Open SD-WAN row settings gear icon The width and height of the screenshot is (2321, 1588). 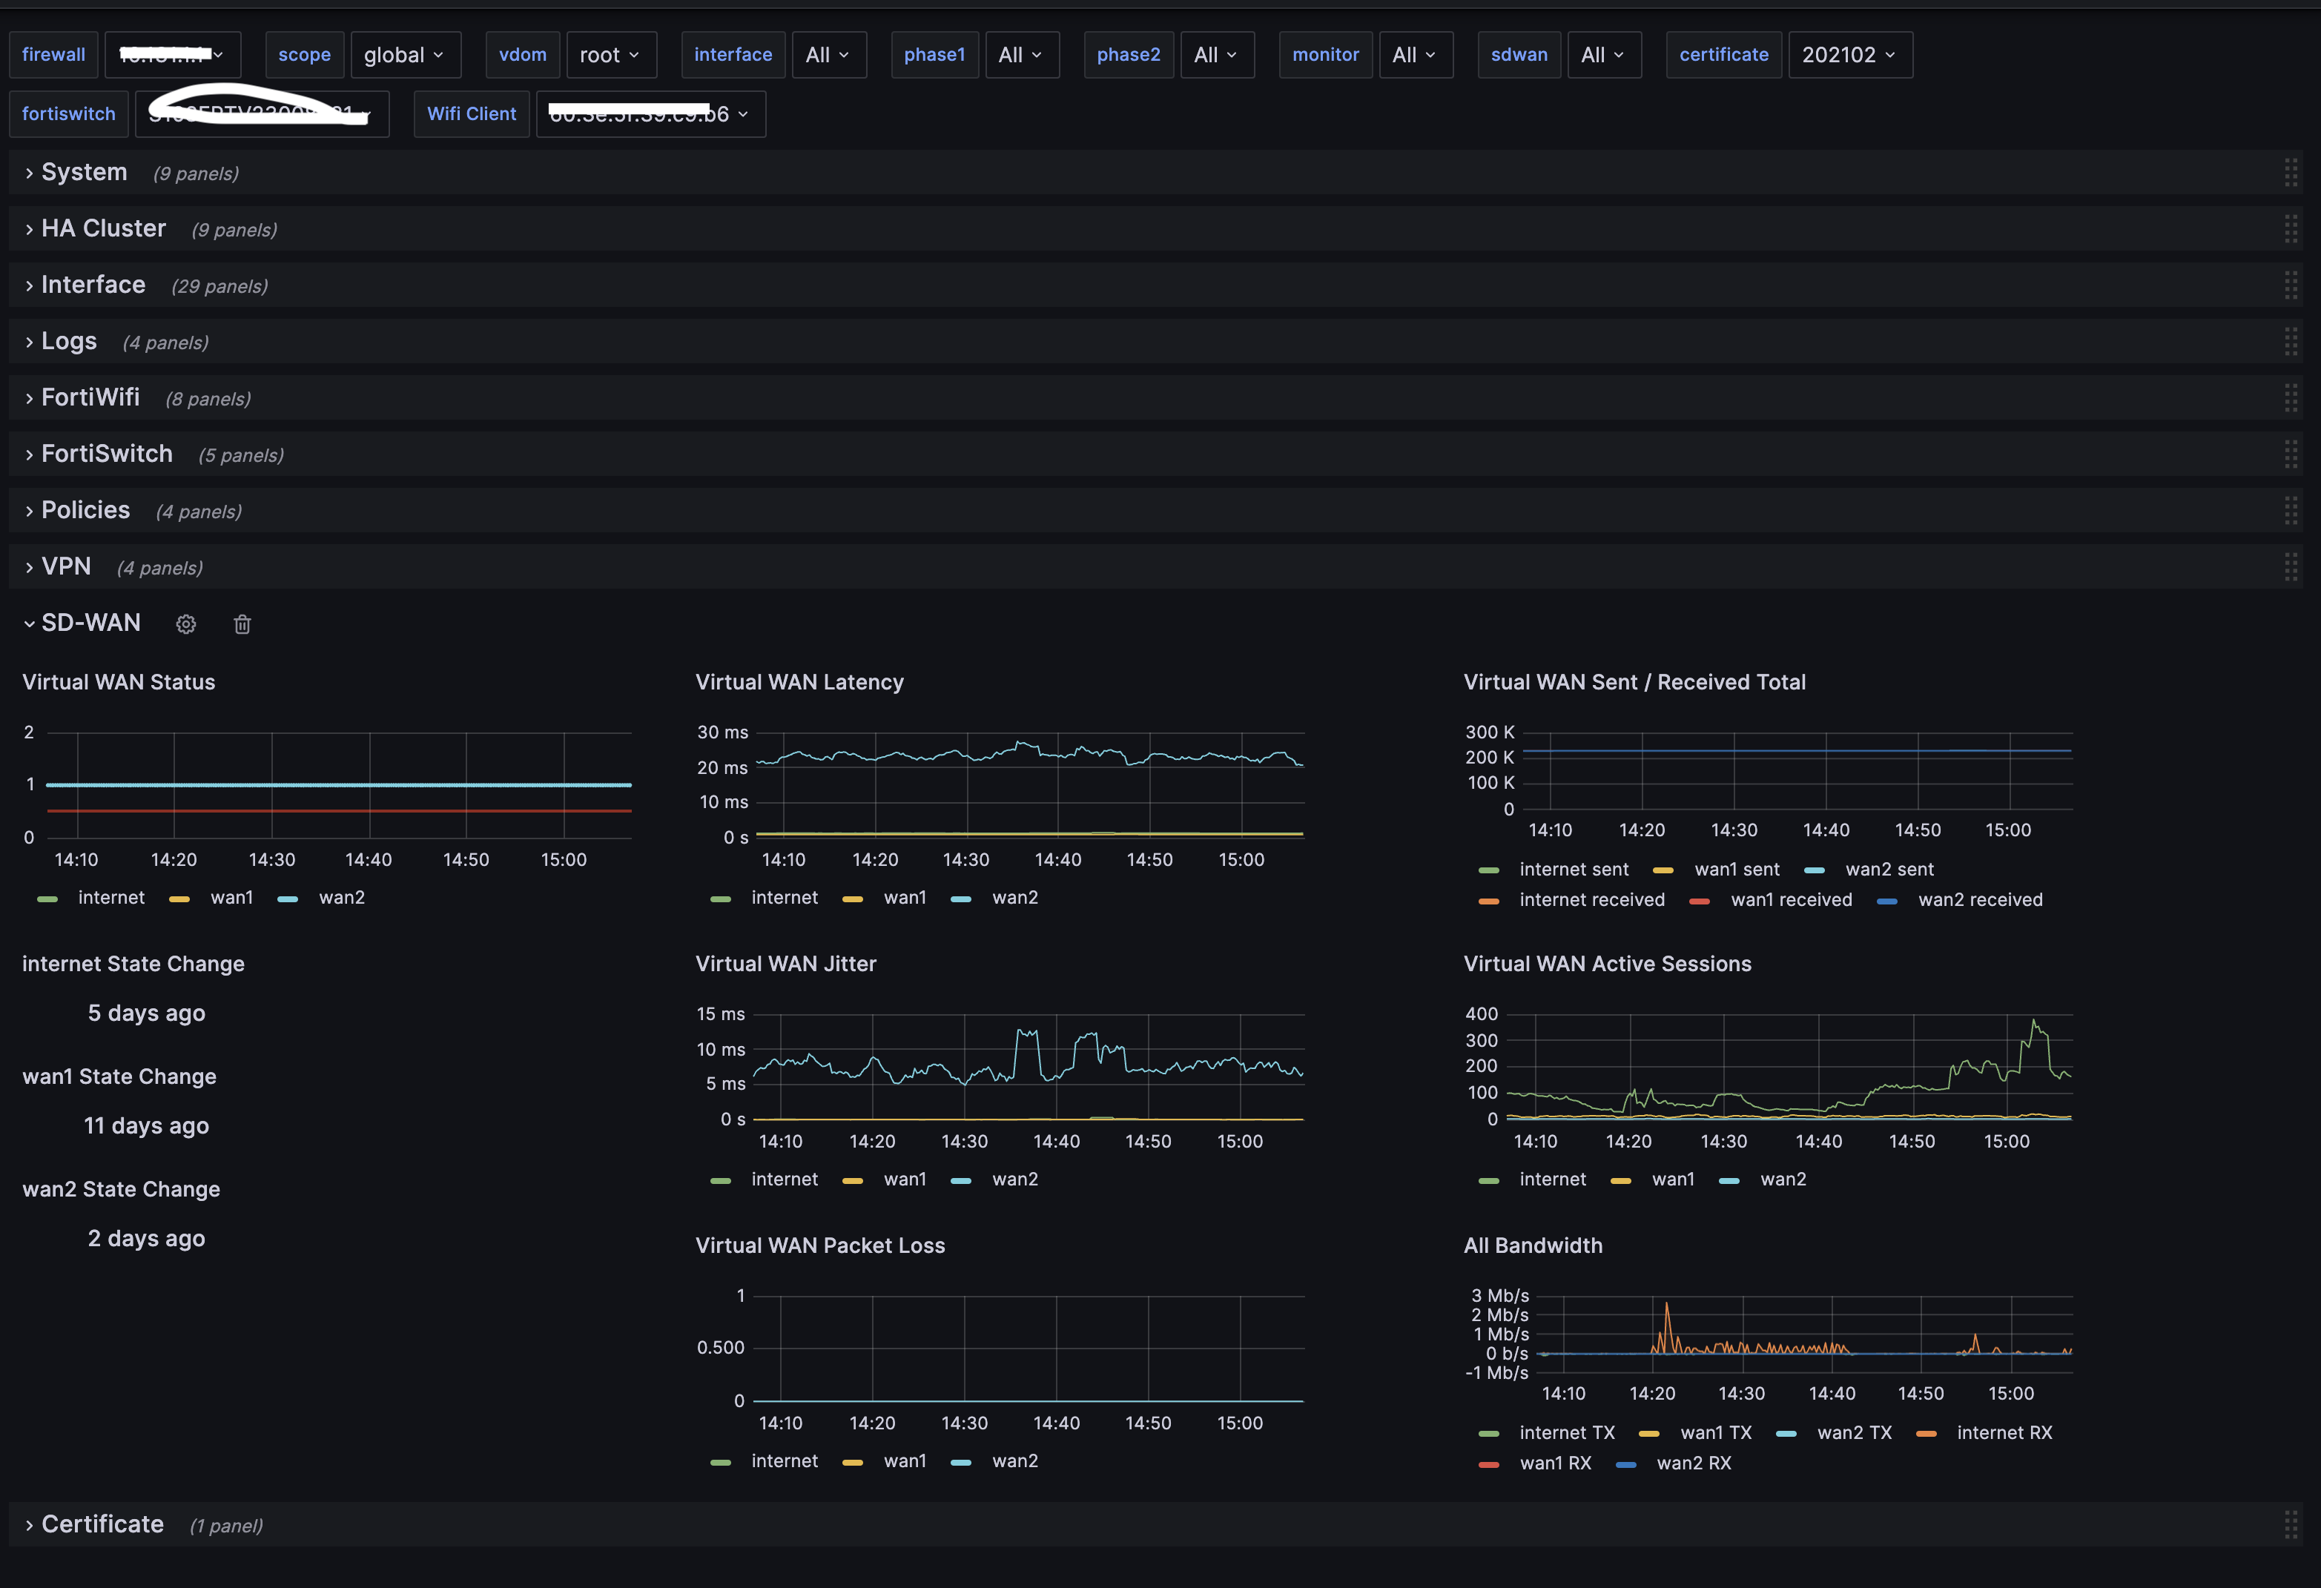(x=186, y=624)
